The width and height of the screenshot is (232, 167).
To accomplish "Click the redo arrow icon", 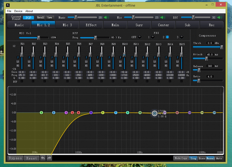I will point(49,158).
